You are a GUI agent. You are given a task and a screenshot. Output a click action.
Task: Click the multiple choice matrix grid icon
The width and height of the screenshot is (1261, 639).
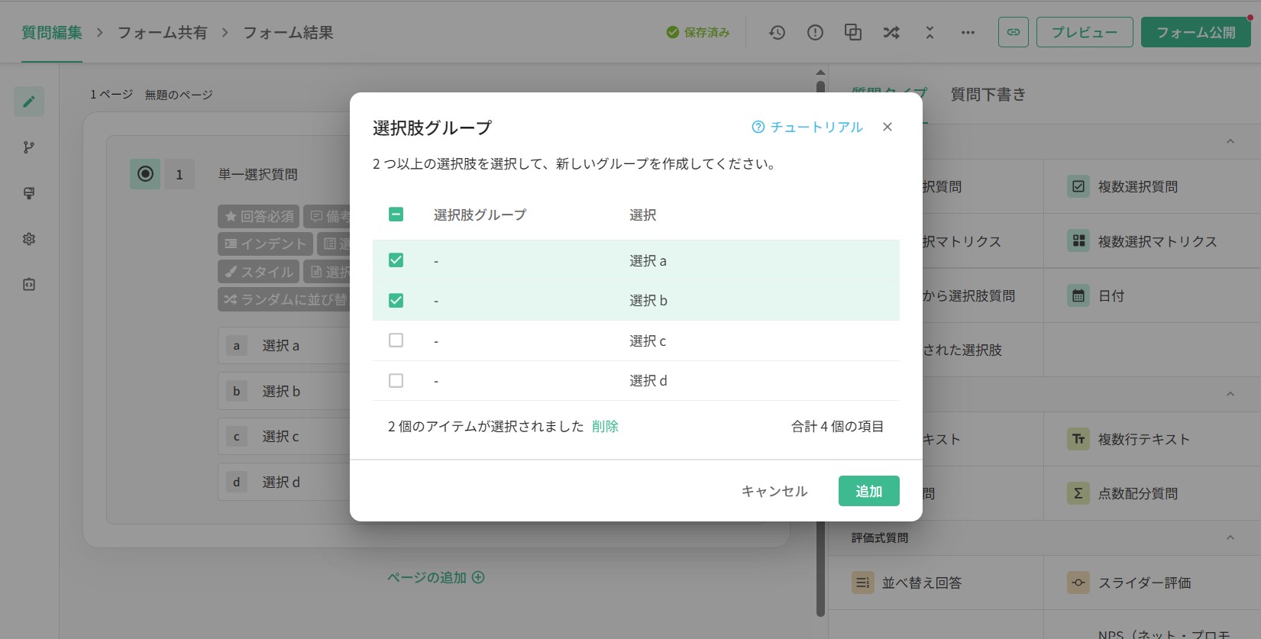click(x=1078, y=241)
